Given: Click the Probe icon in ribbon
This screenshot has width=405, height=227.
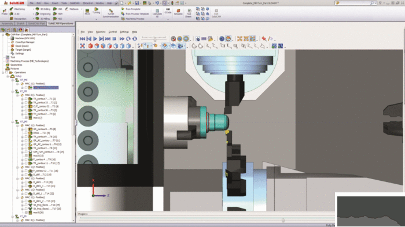Looking at the screenshot, I should pyautogui.click(x=5, y=12).
